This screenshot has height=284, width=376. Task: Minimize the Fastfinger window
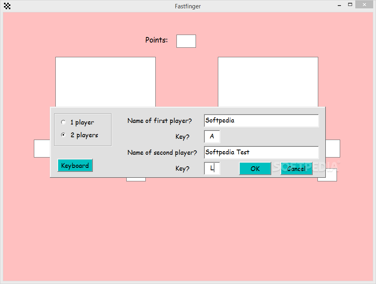(339, 5)
